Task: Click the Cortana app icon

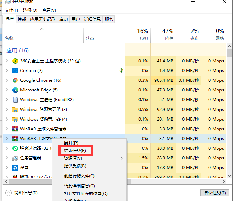Action: [x=15, y=71]
